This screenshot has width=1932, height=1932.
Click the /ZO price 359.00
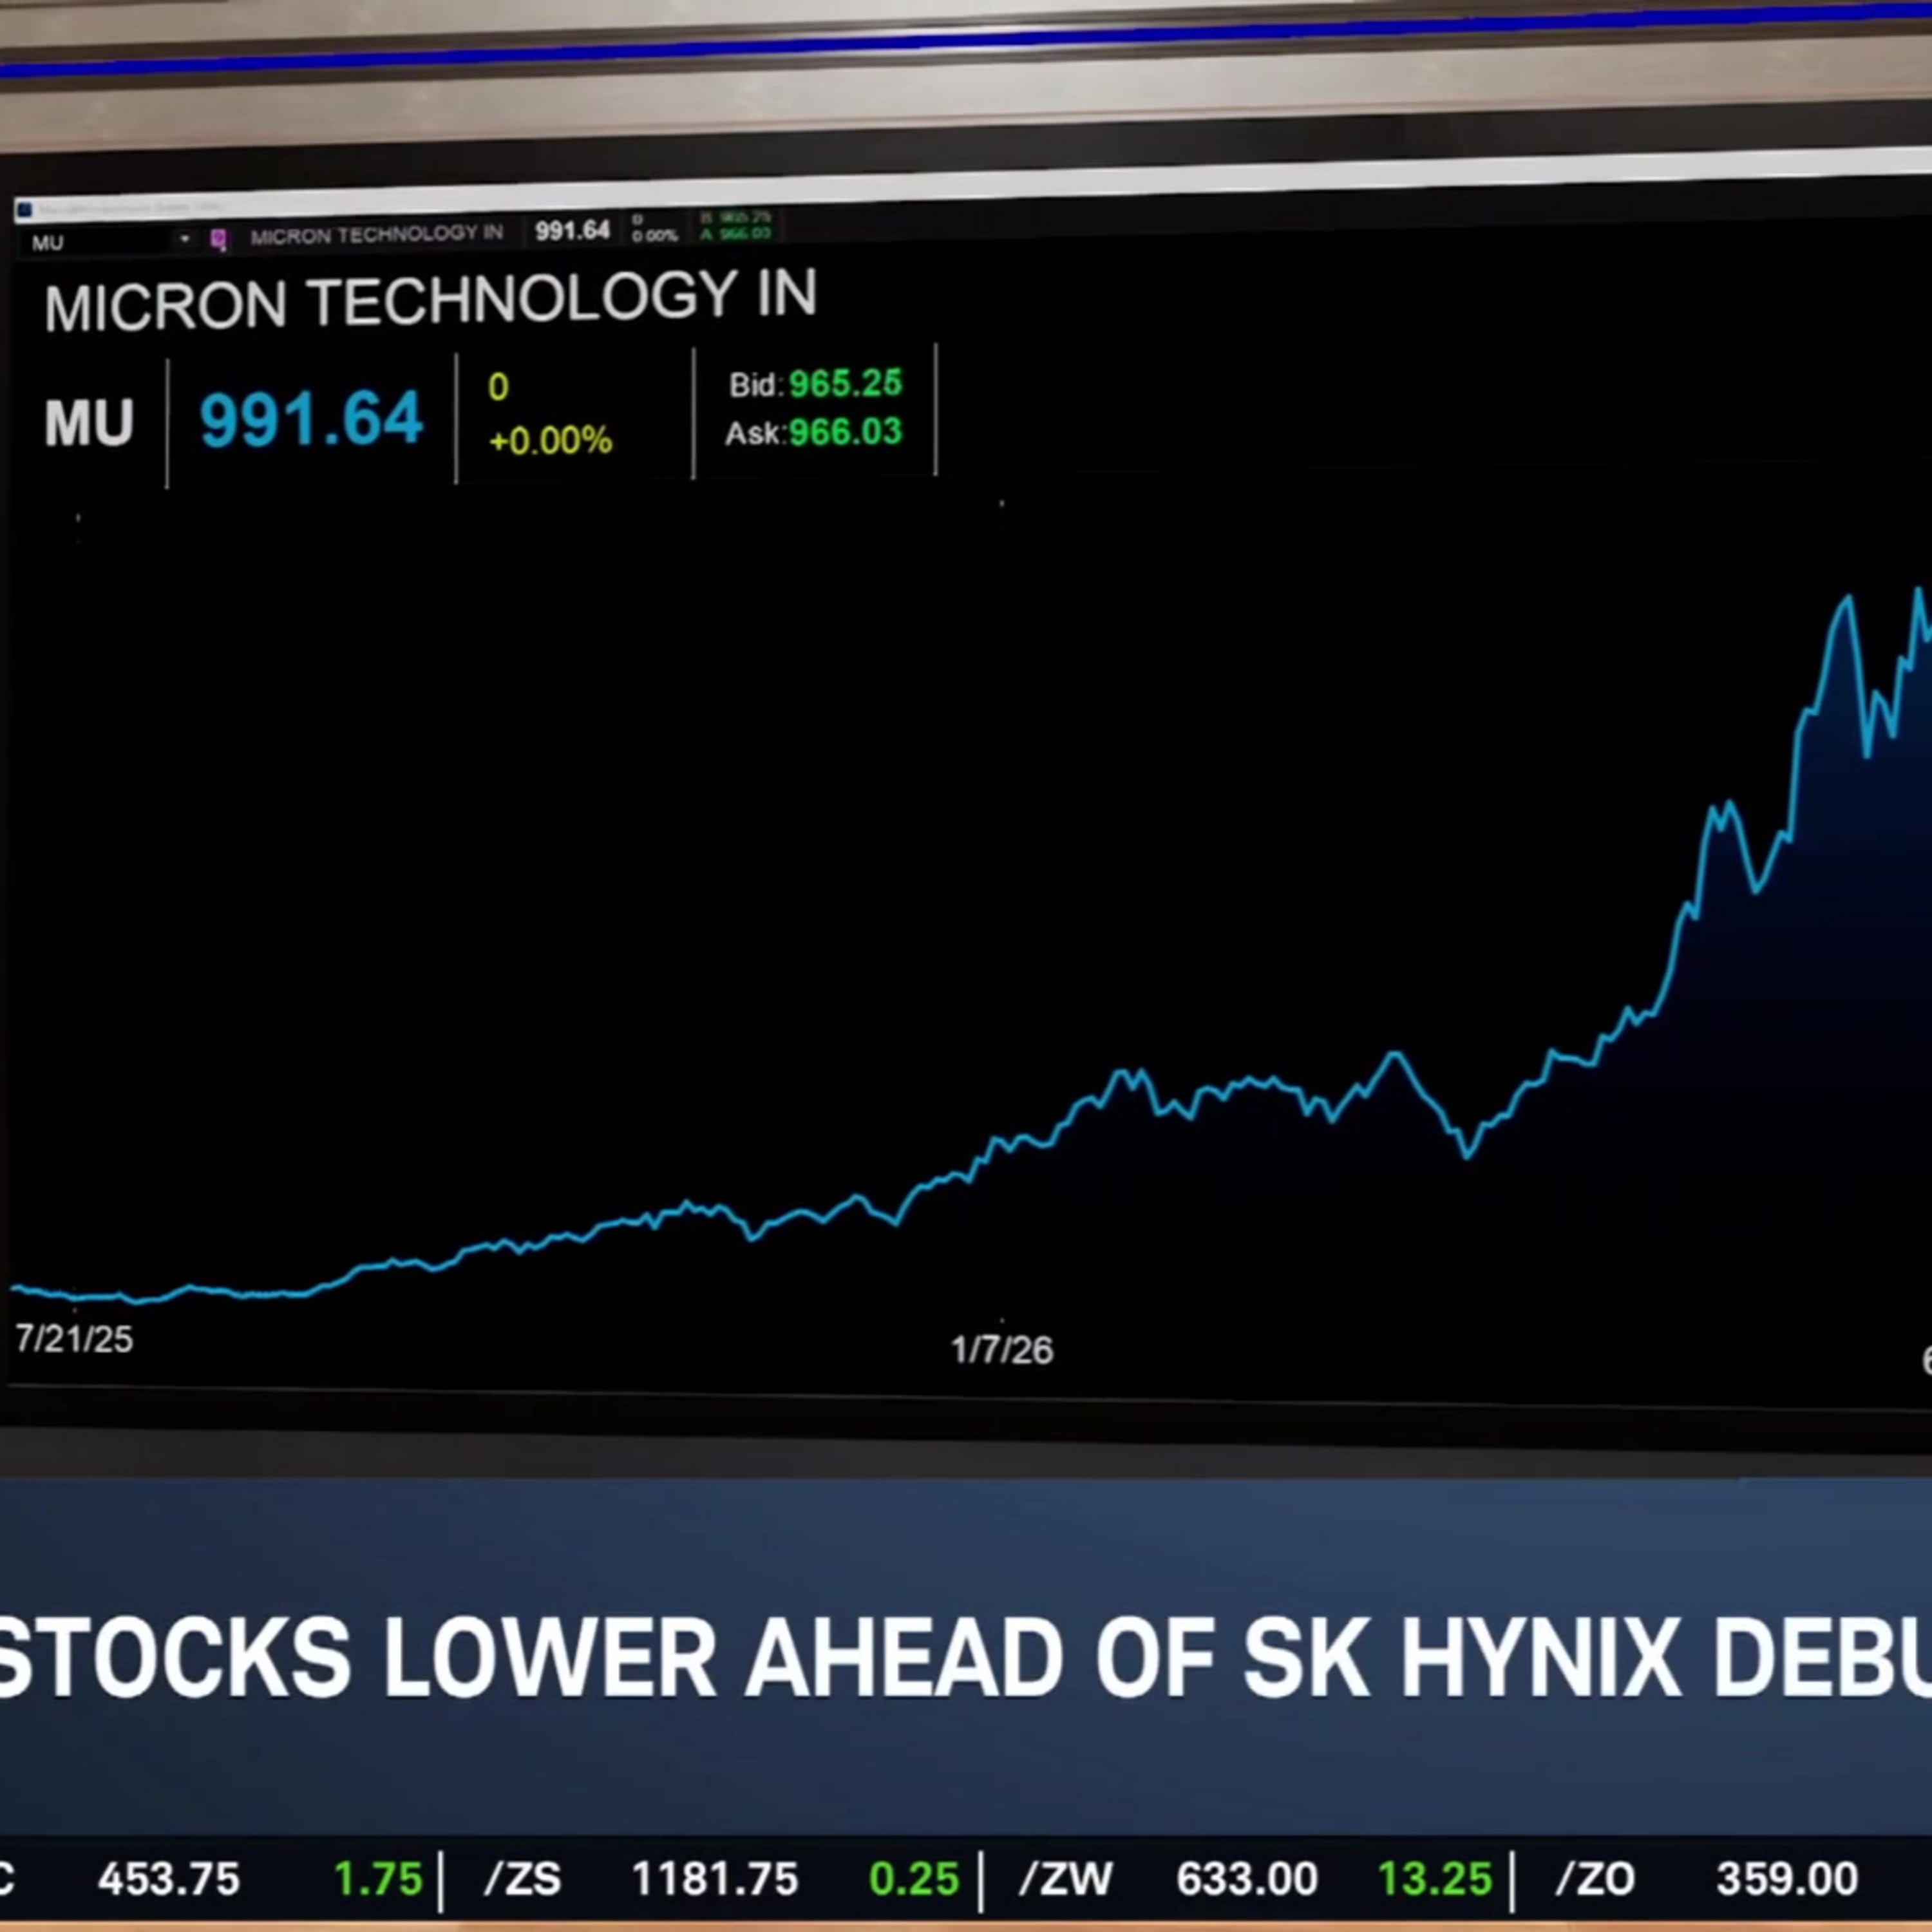pos(1787,1879)
